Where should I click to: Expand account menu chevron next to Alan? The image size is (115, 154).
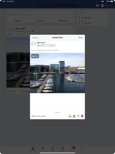point(112,5)
